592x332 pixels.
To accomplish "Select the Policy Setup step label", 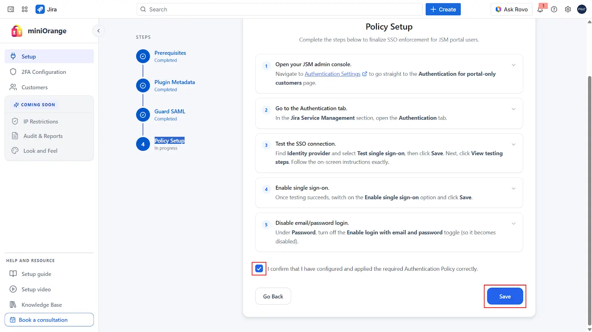I will click(169, 140).
